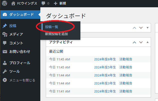Open the 2024年度6年生 活動報告 post link
The height and width of the screenshot is (101, 158).
click(x=113, y=59)
